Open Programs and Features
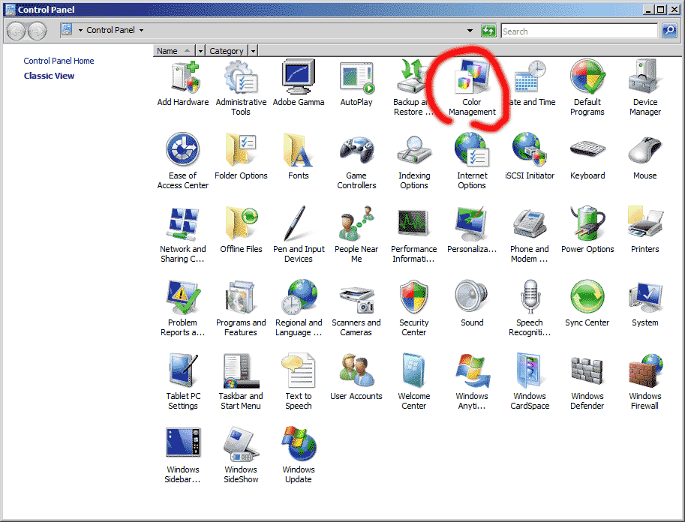The image size is (685, 522). point(241,308)
